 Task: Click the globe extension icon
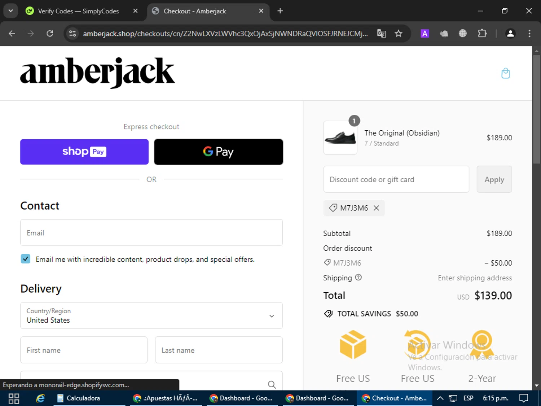tap(463, 34)
